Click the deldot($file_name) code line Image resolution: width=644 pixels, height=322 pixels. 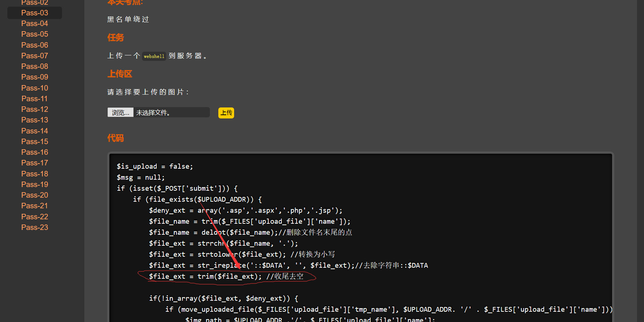pyautogui.click(x=250, y=233)
